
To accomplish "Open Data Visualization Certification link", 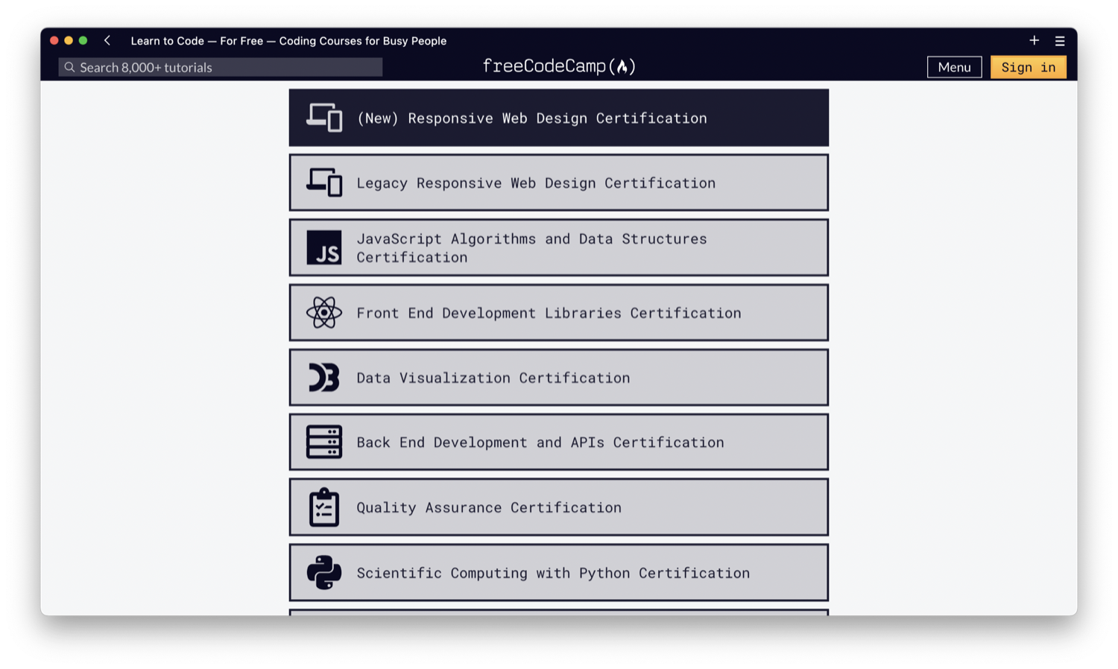I will tap(493, 378).
